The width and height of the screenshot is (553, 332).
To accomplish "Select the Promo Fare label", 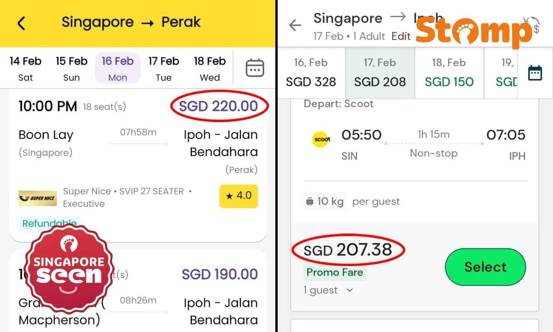I will (335, 272).
